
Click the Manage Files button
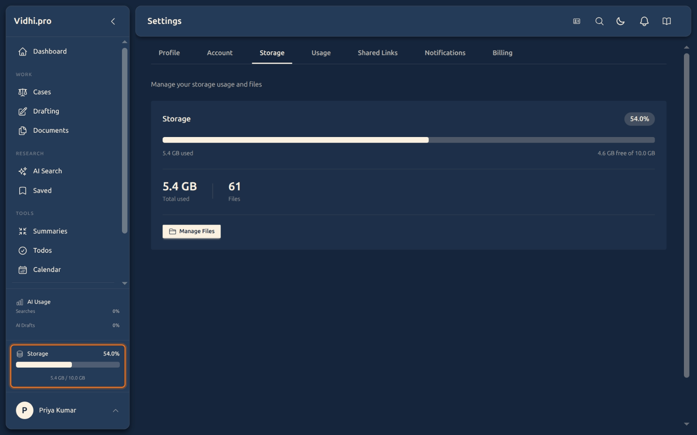pyautogui.click(x=192, y=231)
